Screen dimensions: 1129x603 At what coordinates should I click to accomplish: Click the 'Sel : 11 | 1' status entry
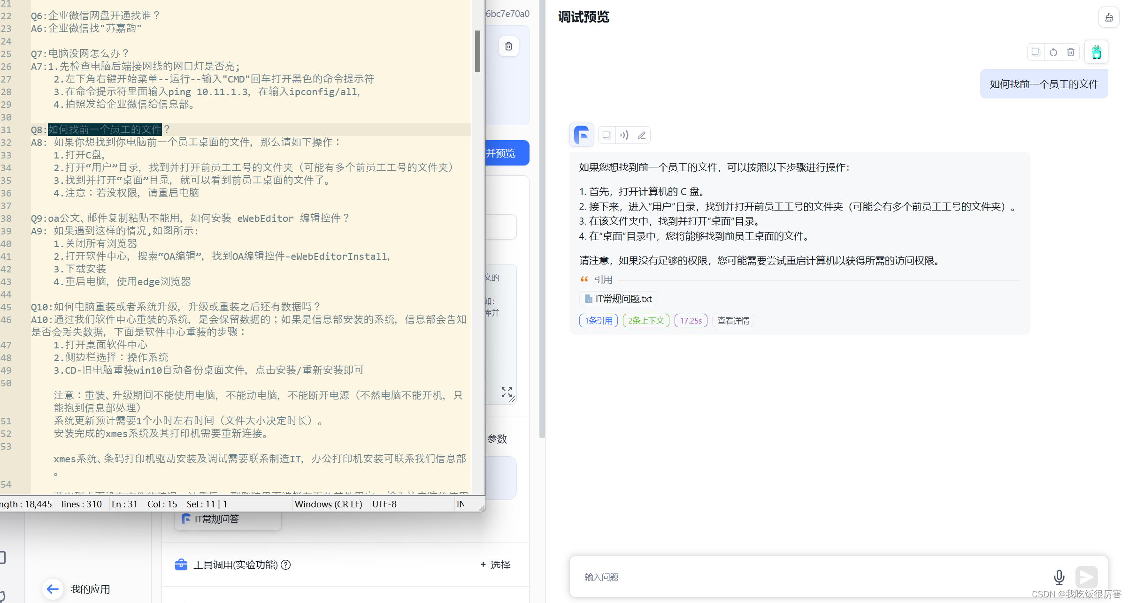[x=207, y=504]
